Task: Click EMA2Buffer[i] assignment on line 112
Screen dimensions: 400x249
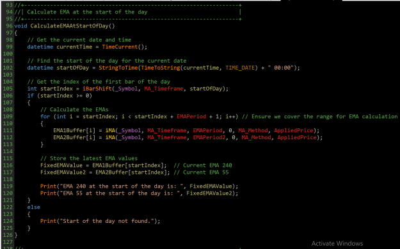Action: (74, 137)
